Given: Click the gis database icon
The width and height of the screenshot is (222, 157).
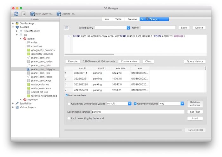Looking at the screenshot, I should (x=21, y=35).
